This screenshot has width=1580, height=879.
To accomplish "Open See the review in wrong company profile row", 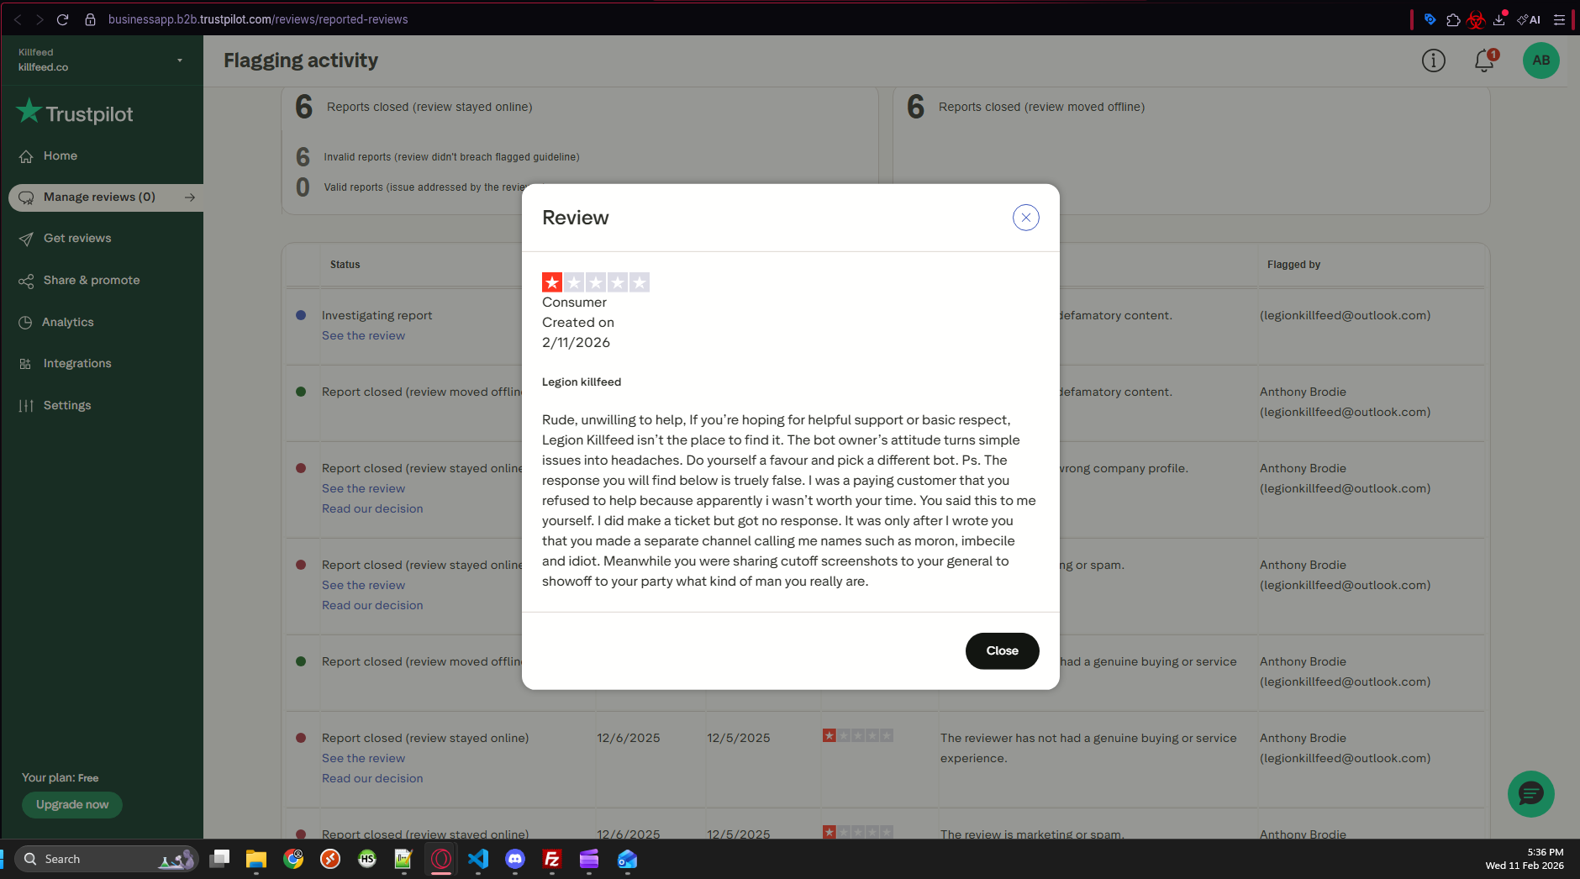I will (x=363, y=489).
